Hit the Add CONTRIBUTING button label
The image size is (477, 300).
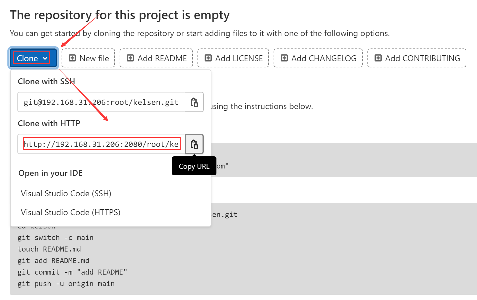423,58
